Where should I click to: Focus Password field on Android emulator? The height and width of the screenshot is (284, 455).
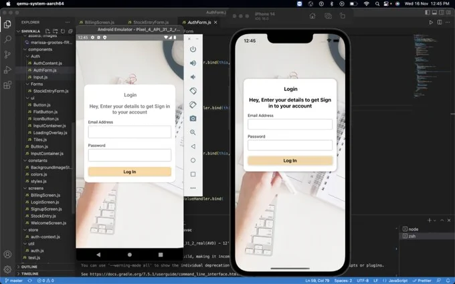point(130,155)
